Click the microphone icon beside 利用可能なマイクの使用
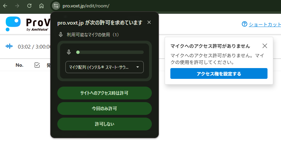Screen dimensions: 281x154 tap(61, 35)
